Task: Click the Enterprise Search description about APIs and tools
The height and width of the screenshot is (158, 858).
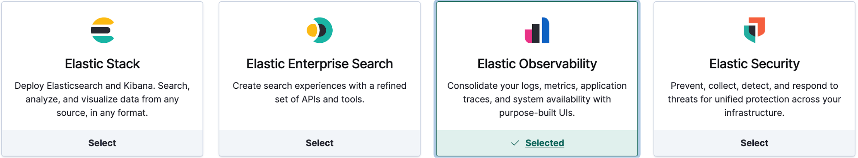Action: 320,92
